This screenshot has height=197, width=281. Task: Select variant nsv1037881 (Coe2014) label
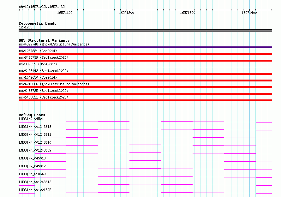pyautogui.click(x=38, y=51)
